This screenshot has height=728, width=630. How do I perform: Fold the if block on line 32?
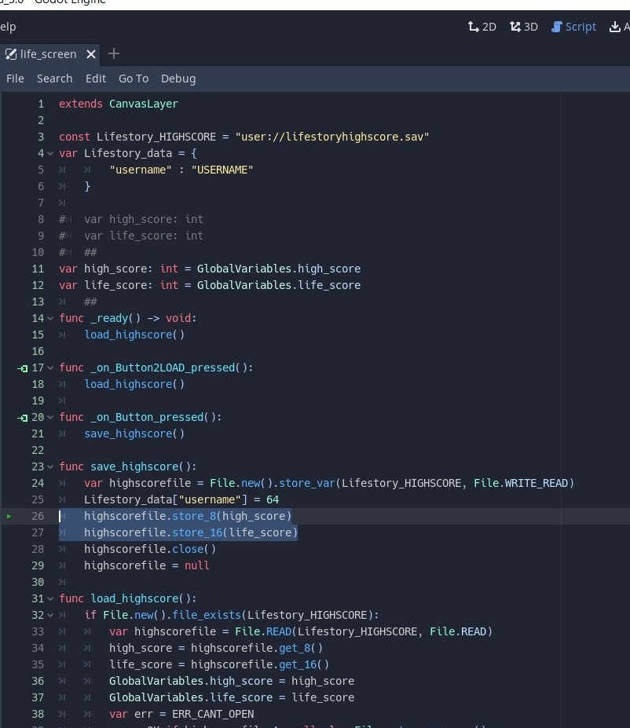click(x=51, y=615)
